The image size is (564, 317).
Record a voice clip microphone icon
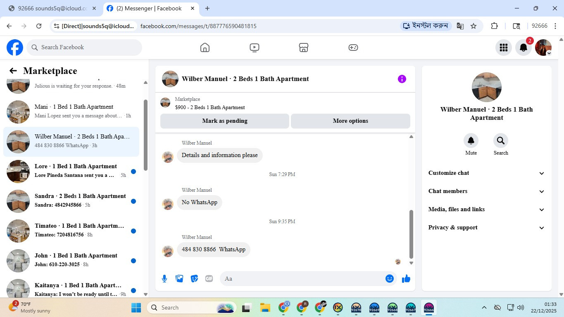coord(164,279)
